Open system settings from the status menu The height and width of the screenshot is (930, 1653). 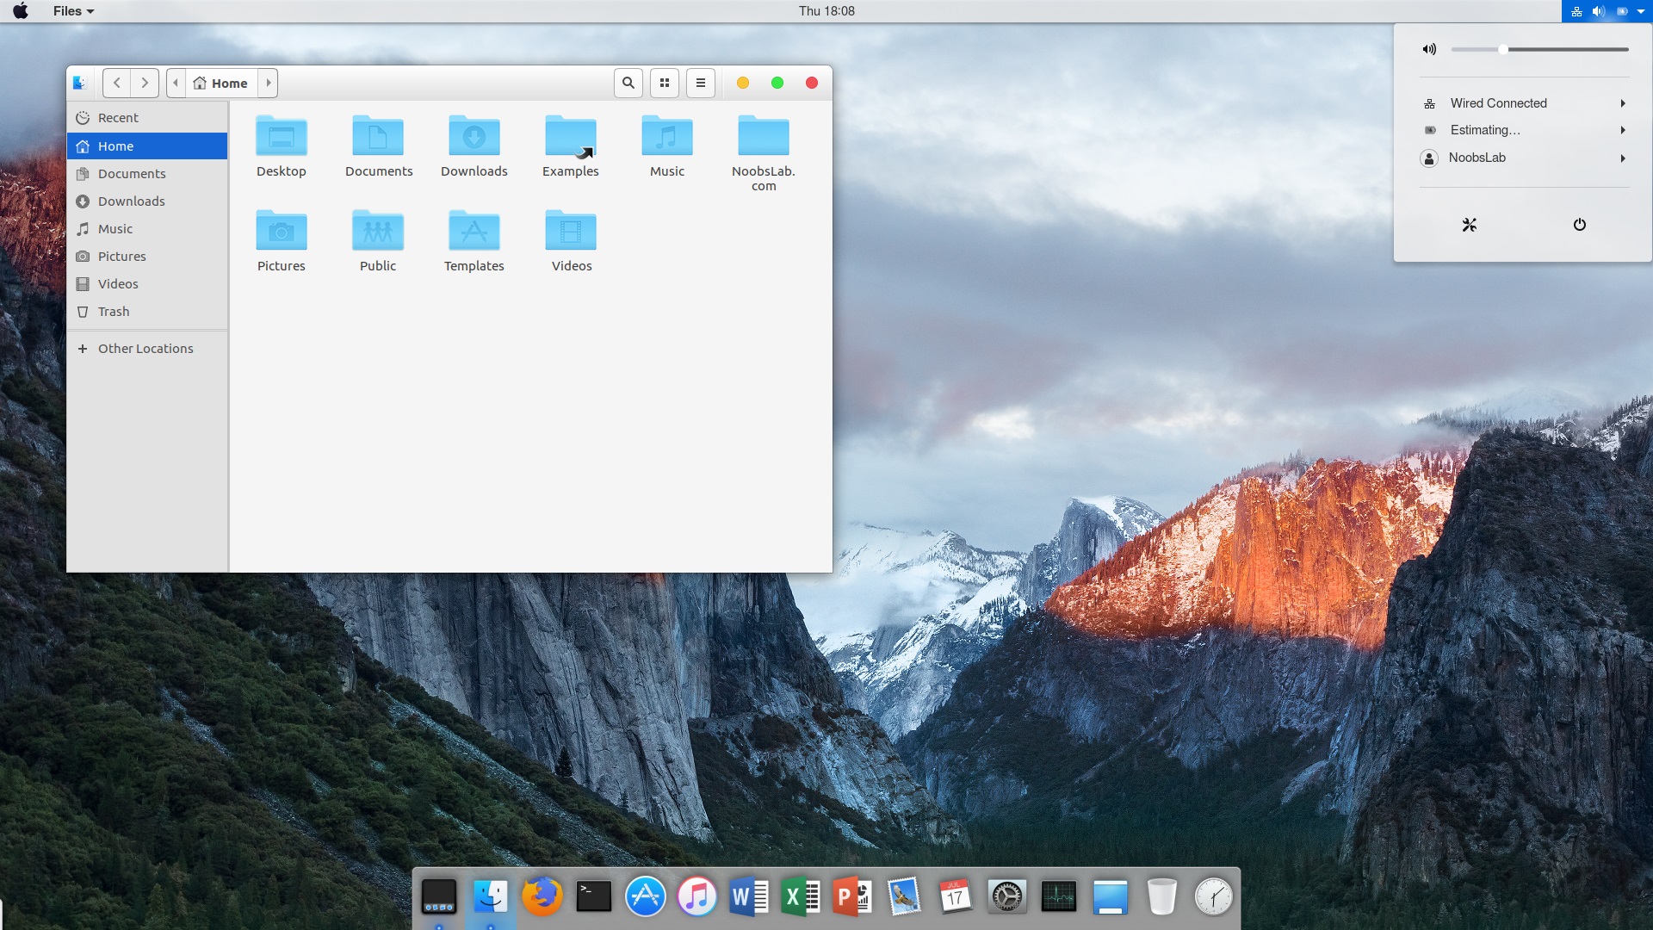click(1469, 225)
